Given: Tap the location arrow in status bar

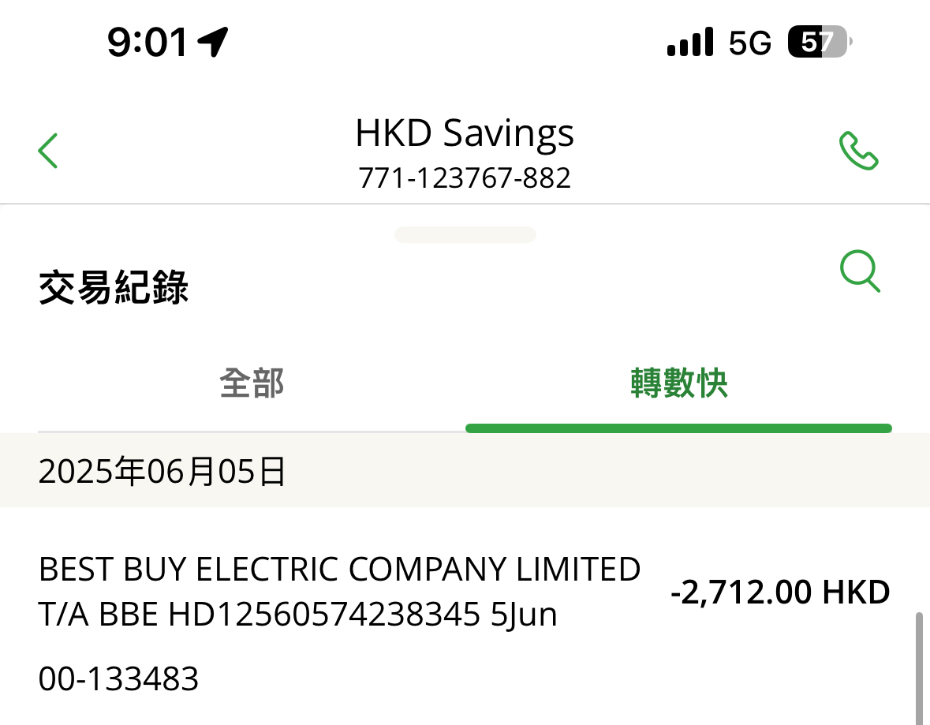Looking at the screenshot, I should coord(213,41).
